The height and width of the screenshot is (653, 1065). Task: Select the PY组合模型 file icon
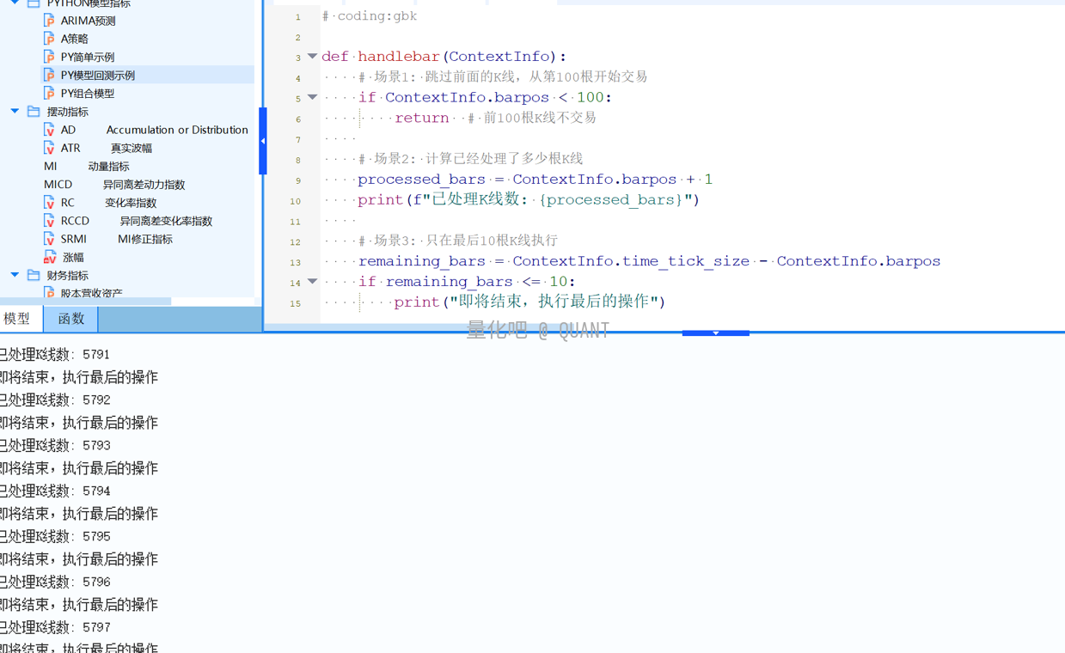[x=50, y=94]
